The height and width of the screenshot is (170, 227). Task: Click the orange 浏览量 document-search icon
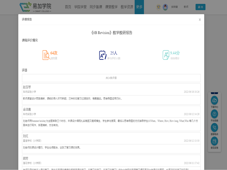click(x=46, y=55)
